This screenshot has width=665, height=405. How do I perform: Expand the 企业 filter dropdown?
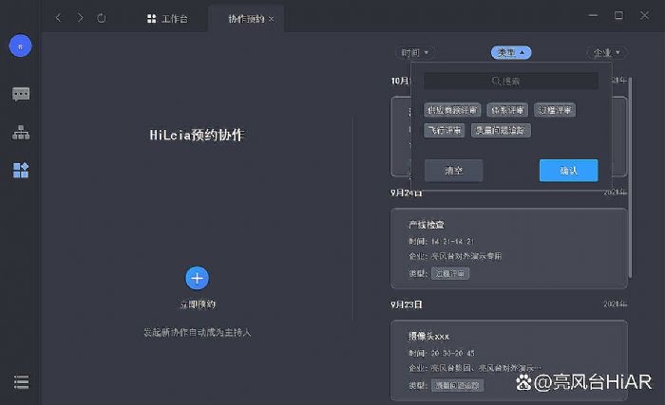[607, 53]
